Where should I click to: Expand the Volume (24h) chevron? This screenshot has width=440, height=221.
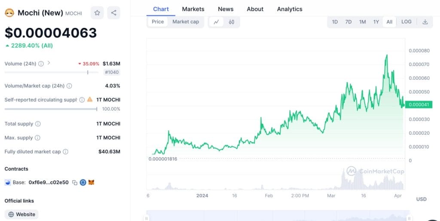click(49, 63)
